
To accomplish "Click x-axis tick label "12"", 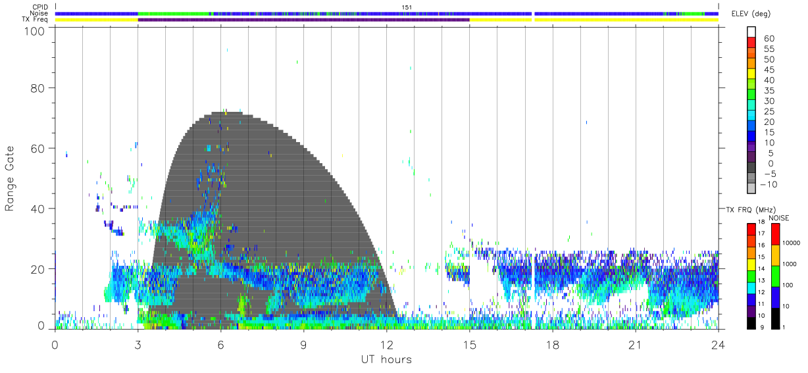I will [x=386, y=344].
